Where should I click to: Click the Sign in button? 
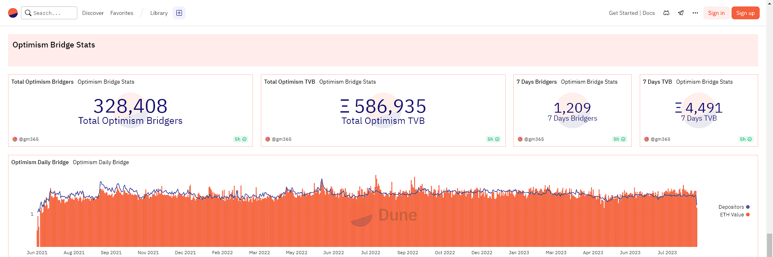click(716, 13)
